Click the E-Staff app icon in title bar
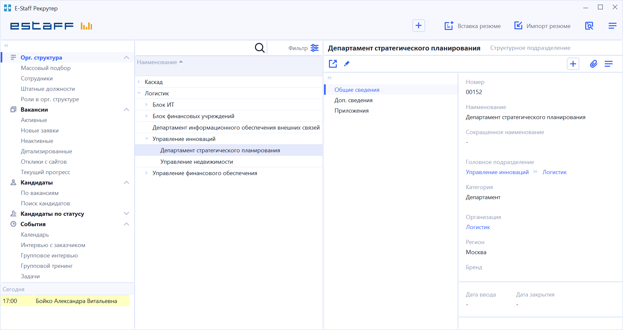Screen dimensions: 623x330 coord(7,8)
